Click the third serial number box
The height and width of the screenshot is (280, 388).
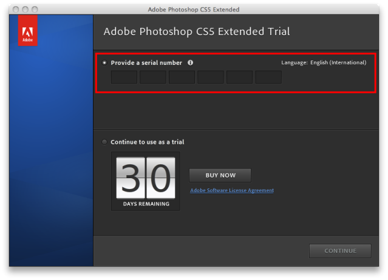coord(182,77)
